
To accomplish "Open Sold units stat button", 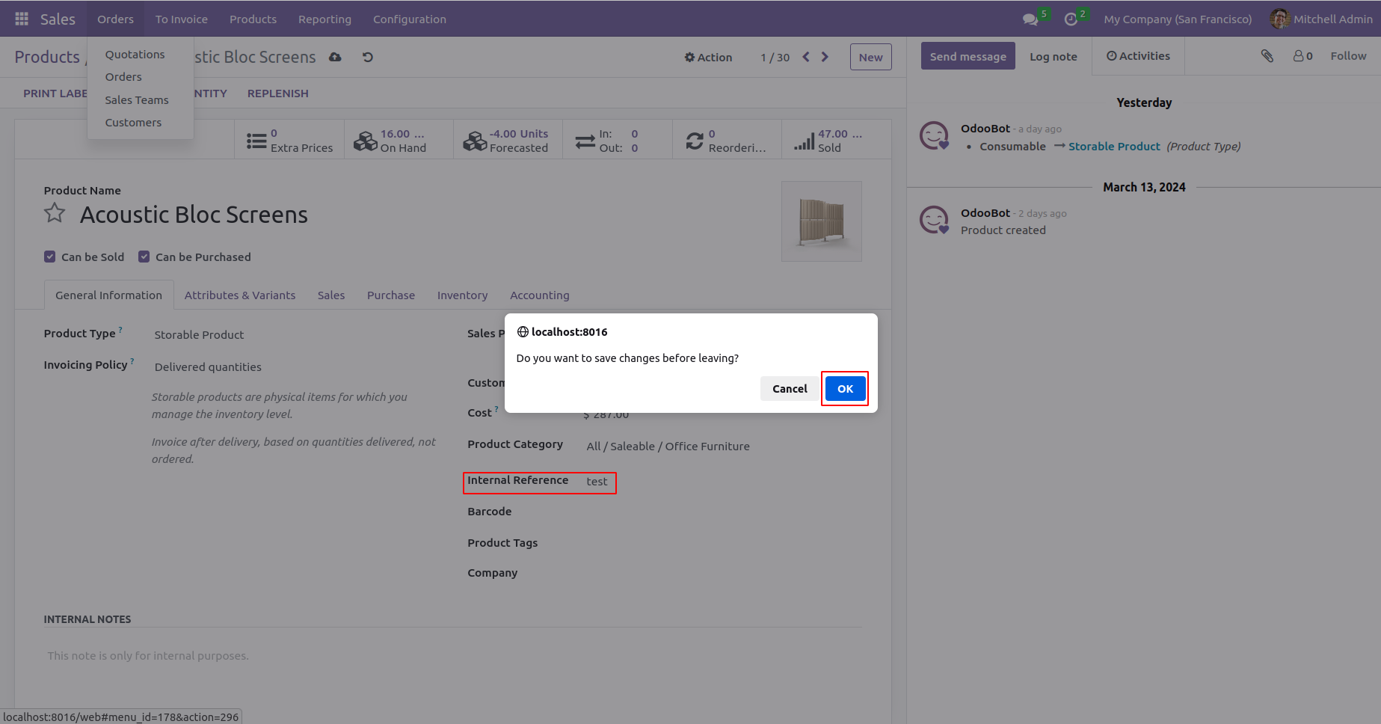I will pos(836,141).
